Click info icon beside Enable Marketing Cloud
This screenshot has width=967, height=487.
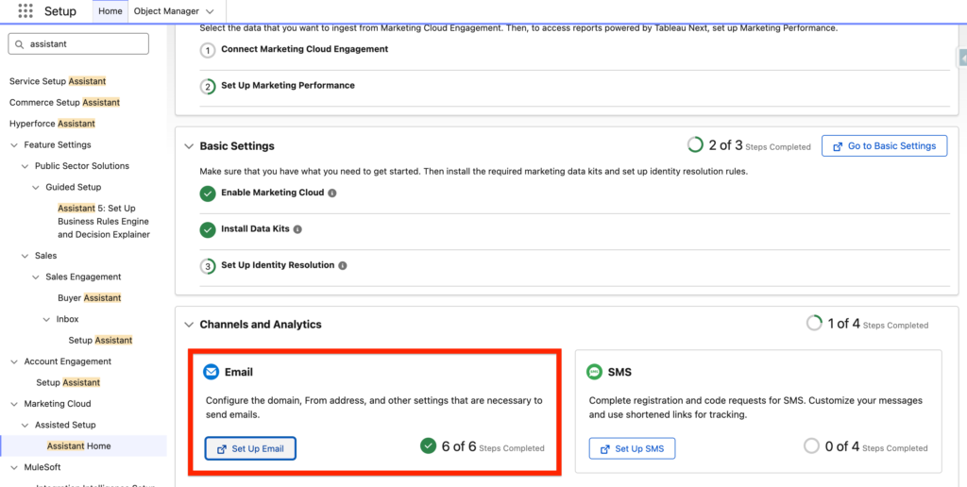coord(332,193)
